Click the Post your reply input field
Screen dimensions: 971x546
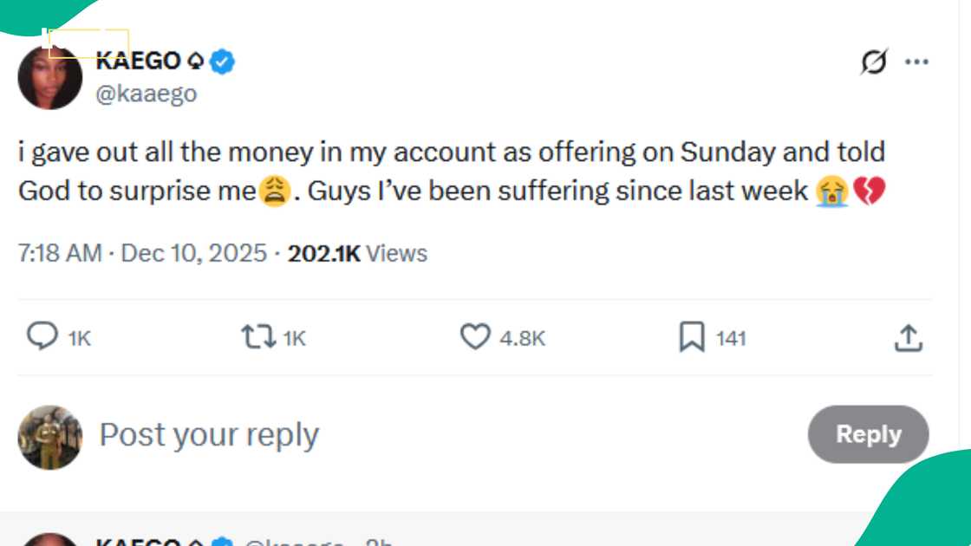(208, 434)
